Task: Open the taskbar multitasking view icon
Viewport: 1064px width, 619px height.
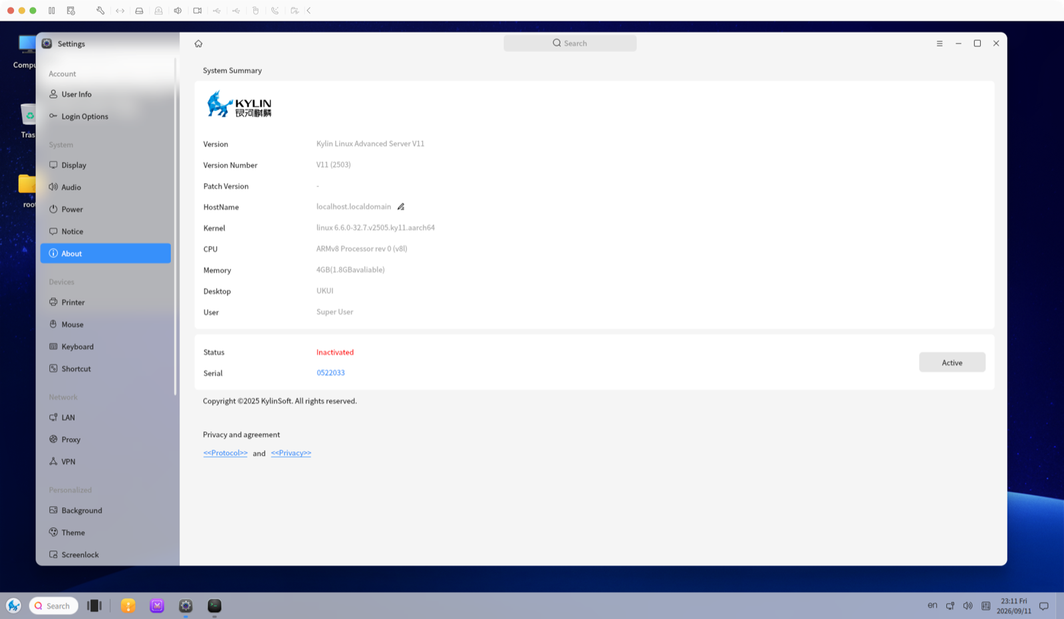Action: [x=94, y=606]
